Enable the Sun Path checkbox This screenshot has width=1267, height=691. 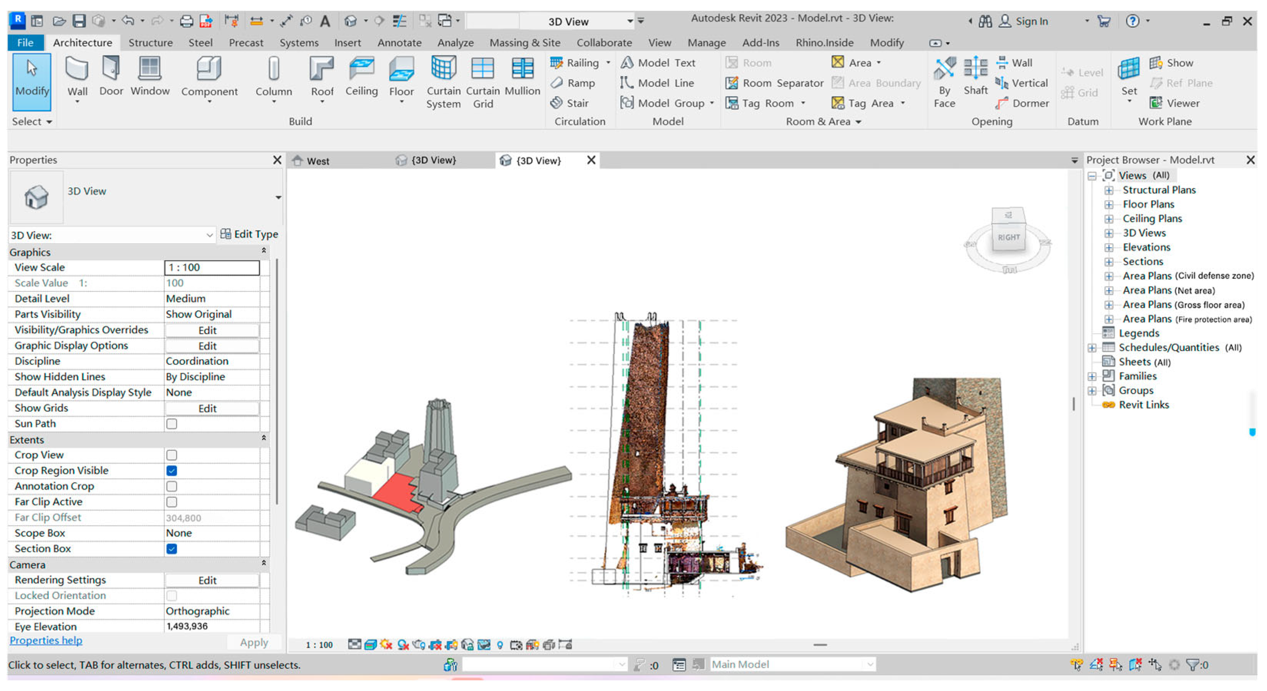pos(172,424)
